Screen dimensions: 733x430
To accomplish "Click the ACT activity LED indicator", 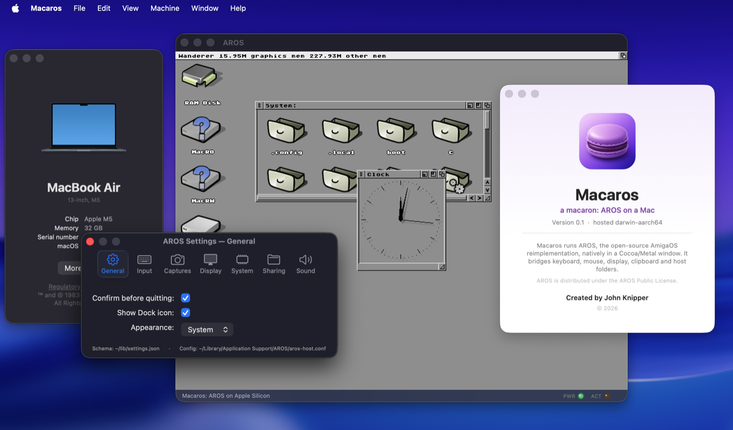I will [607, 396].
